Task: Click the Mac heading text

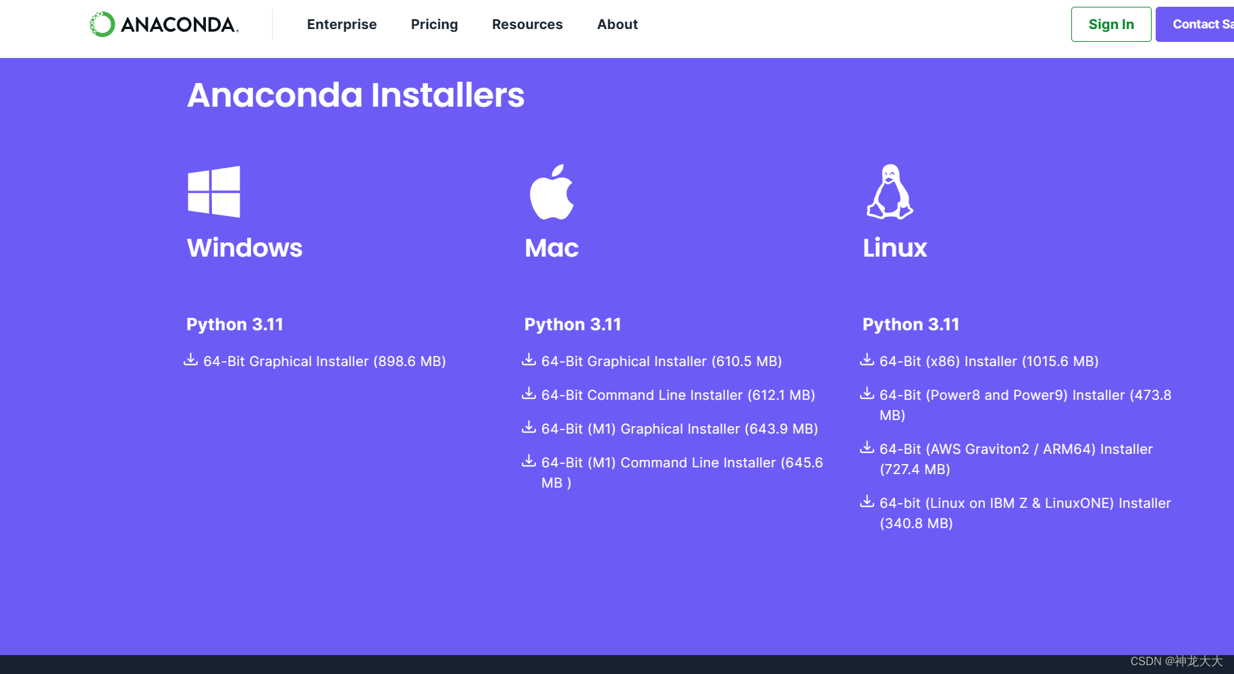Action: pos(552,248)
